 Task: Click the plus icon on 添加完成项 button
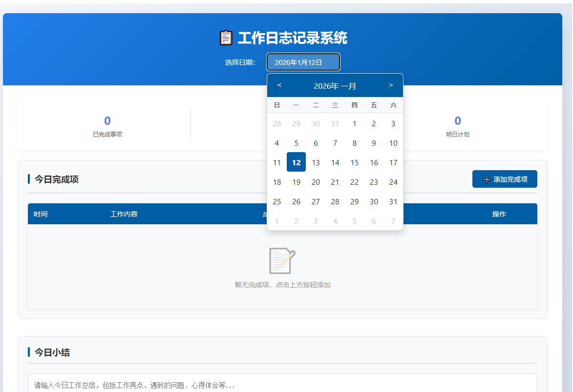pyautogui.click(x=487, y=179)
